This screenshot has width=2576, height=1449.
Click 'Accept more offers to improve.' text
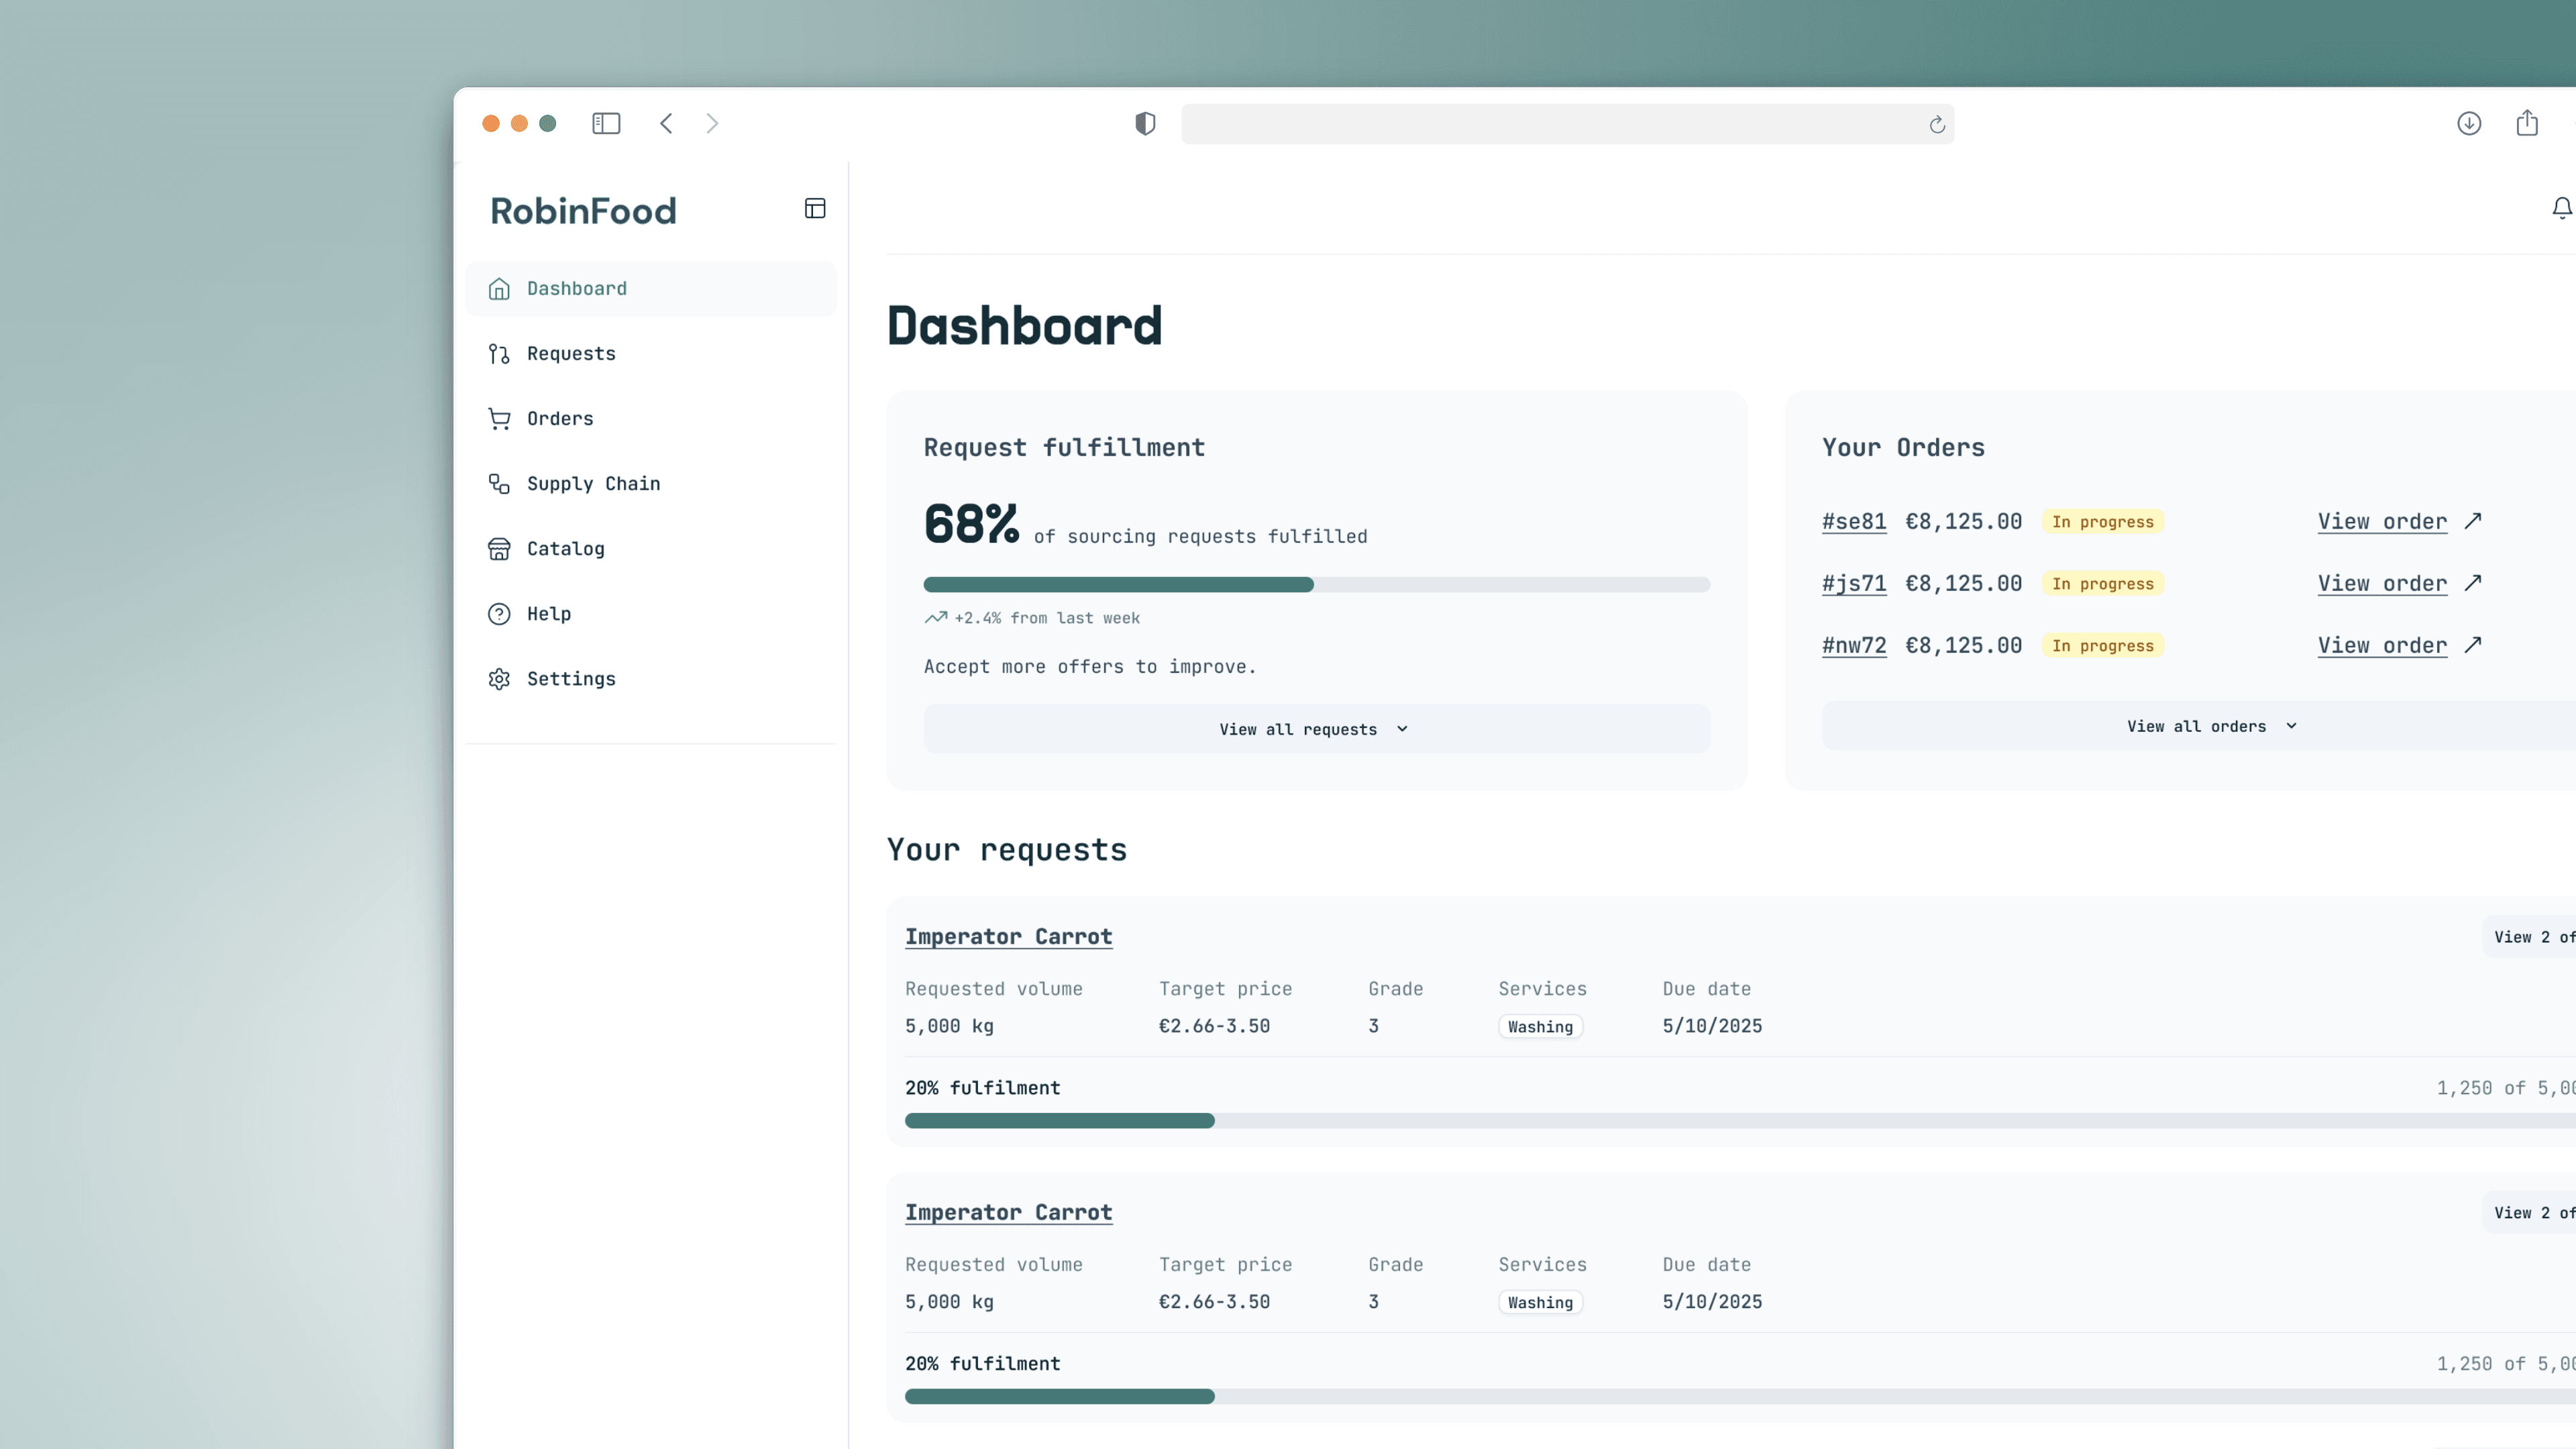[x=1089, y=667]
